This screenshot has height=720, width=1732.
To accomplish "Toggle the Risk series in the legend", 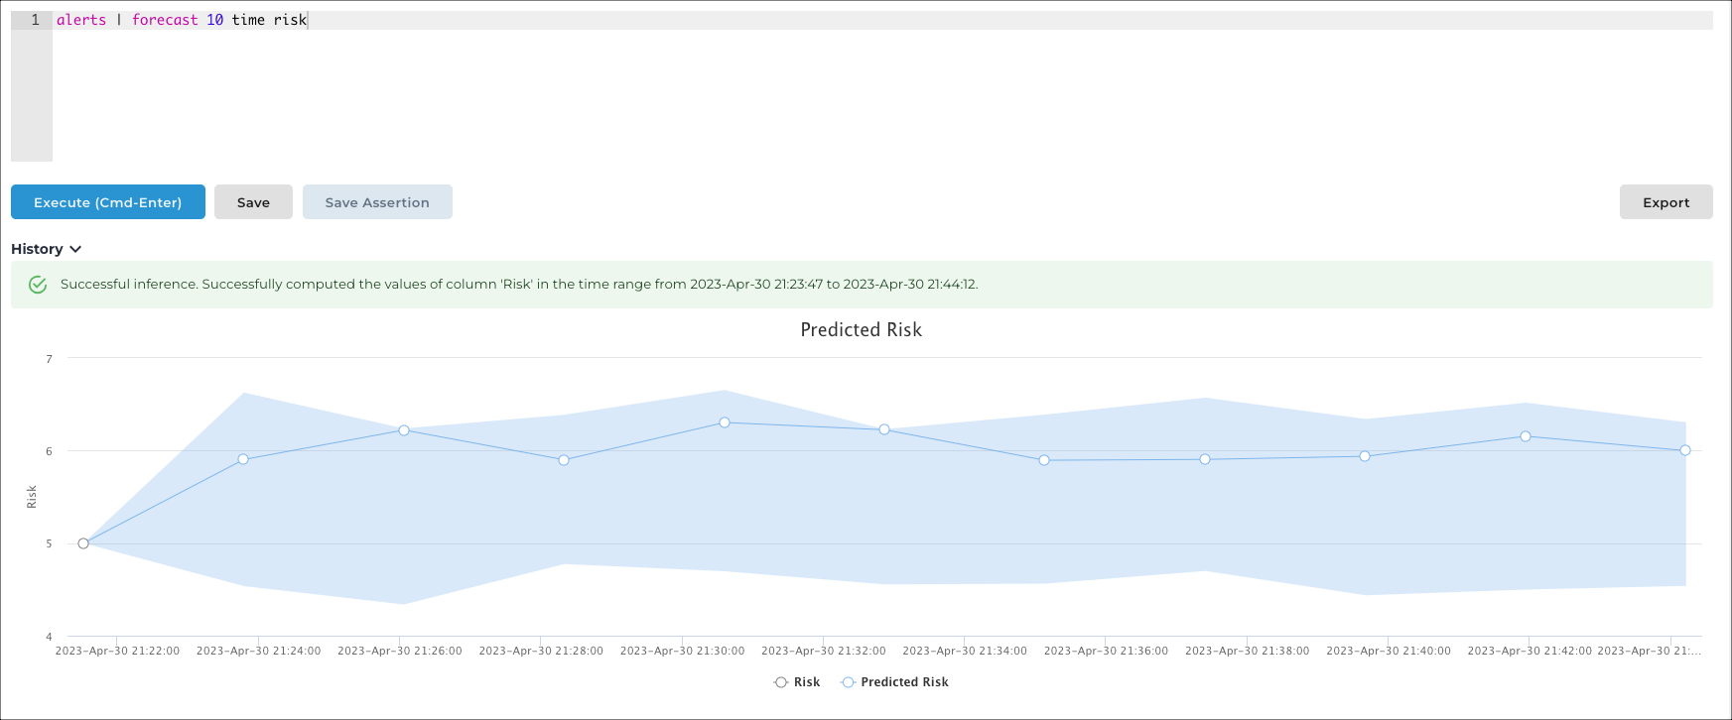I will pos(797,682).
